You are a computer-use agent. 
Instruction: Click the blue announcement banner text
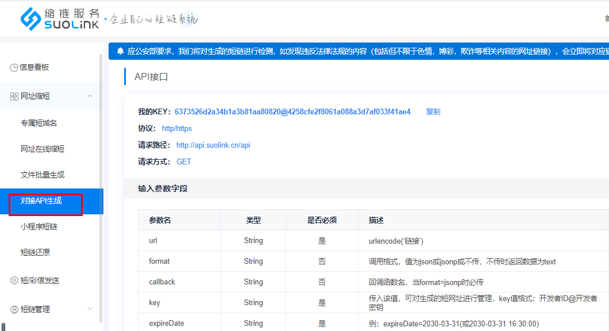(368, 51)
